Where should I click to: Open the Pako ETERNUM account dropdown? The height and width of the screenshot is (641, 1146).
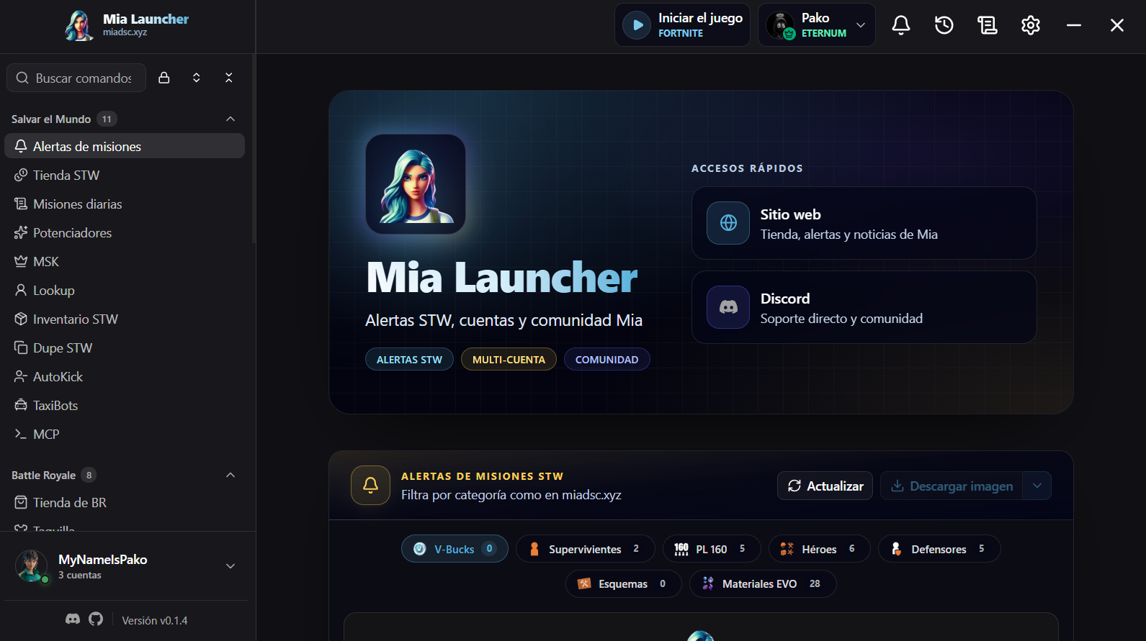pyautogui.click(x=816, y=25)
